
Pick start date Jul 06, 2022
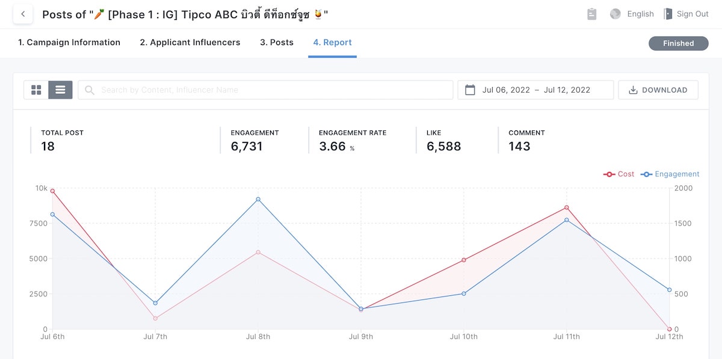(x=506, y=90)
